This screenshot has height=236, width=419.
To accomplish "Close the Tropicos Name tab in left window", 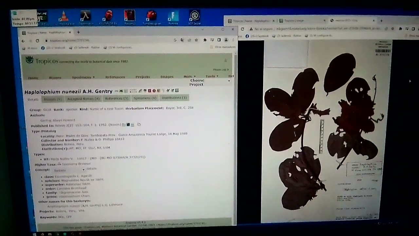I will point(69,32).
